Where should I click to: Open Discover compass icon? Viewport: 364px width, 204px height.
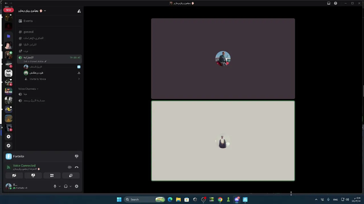9,146
